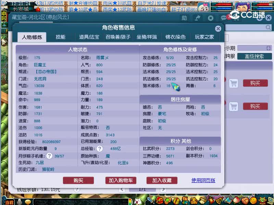
Task: Add second listing to cart icon
Action: (x=234, y=106)
